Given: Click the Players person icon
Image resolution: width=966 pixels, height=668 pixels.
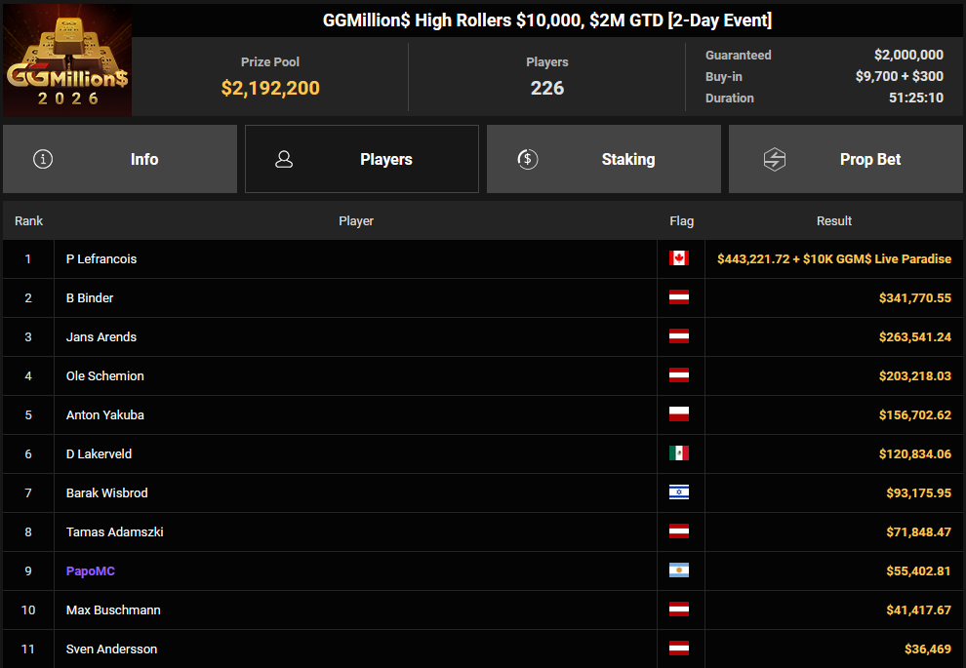Looking at the screenshot, I should (284, 159).
